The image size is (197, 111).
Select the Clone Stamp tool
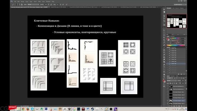tap(164, 50)
